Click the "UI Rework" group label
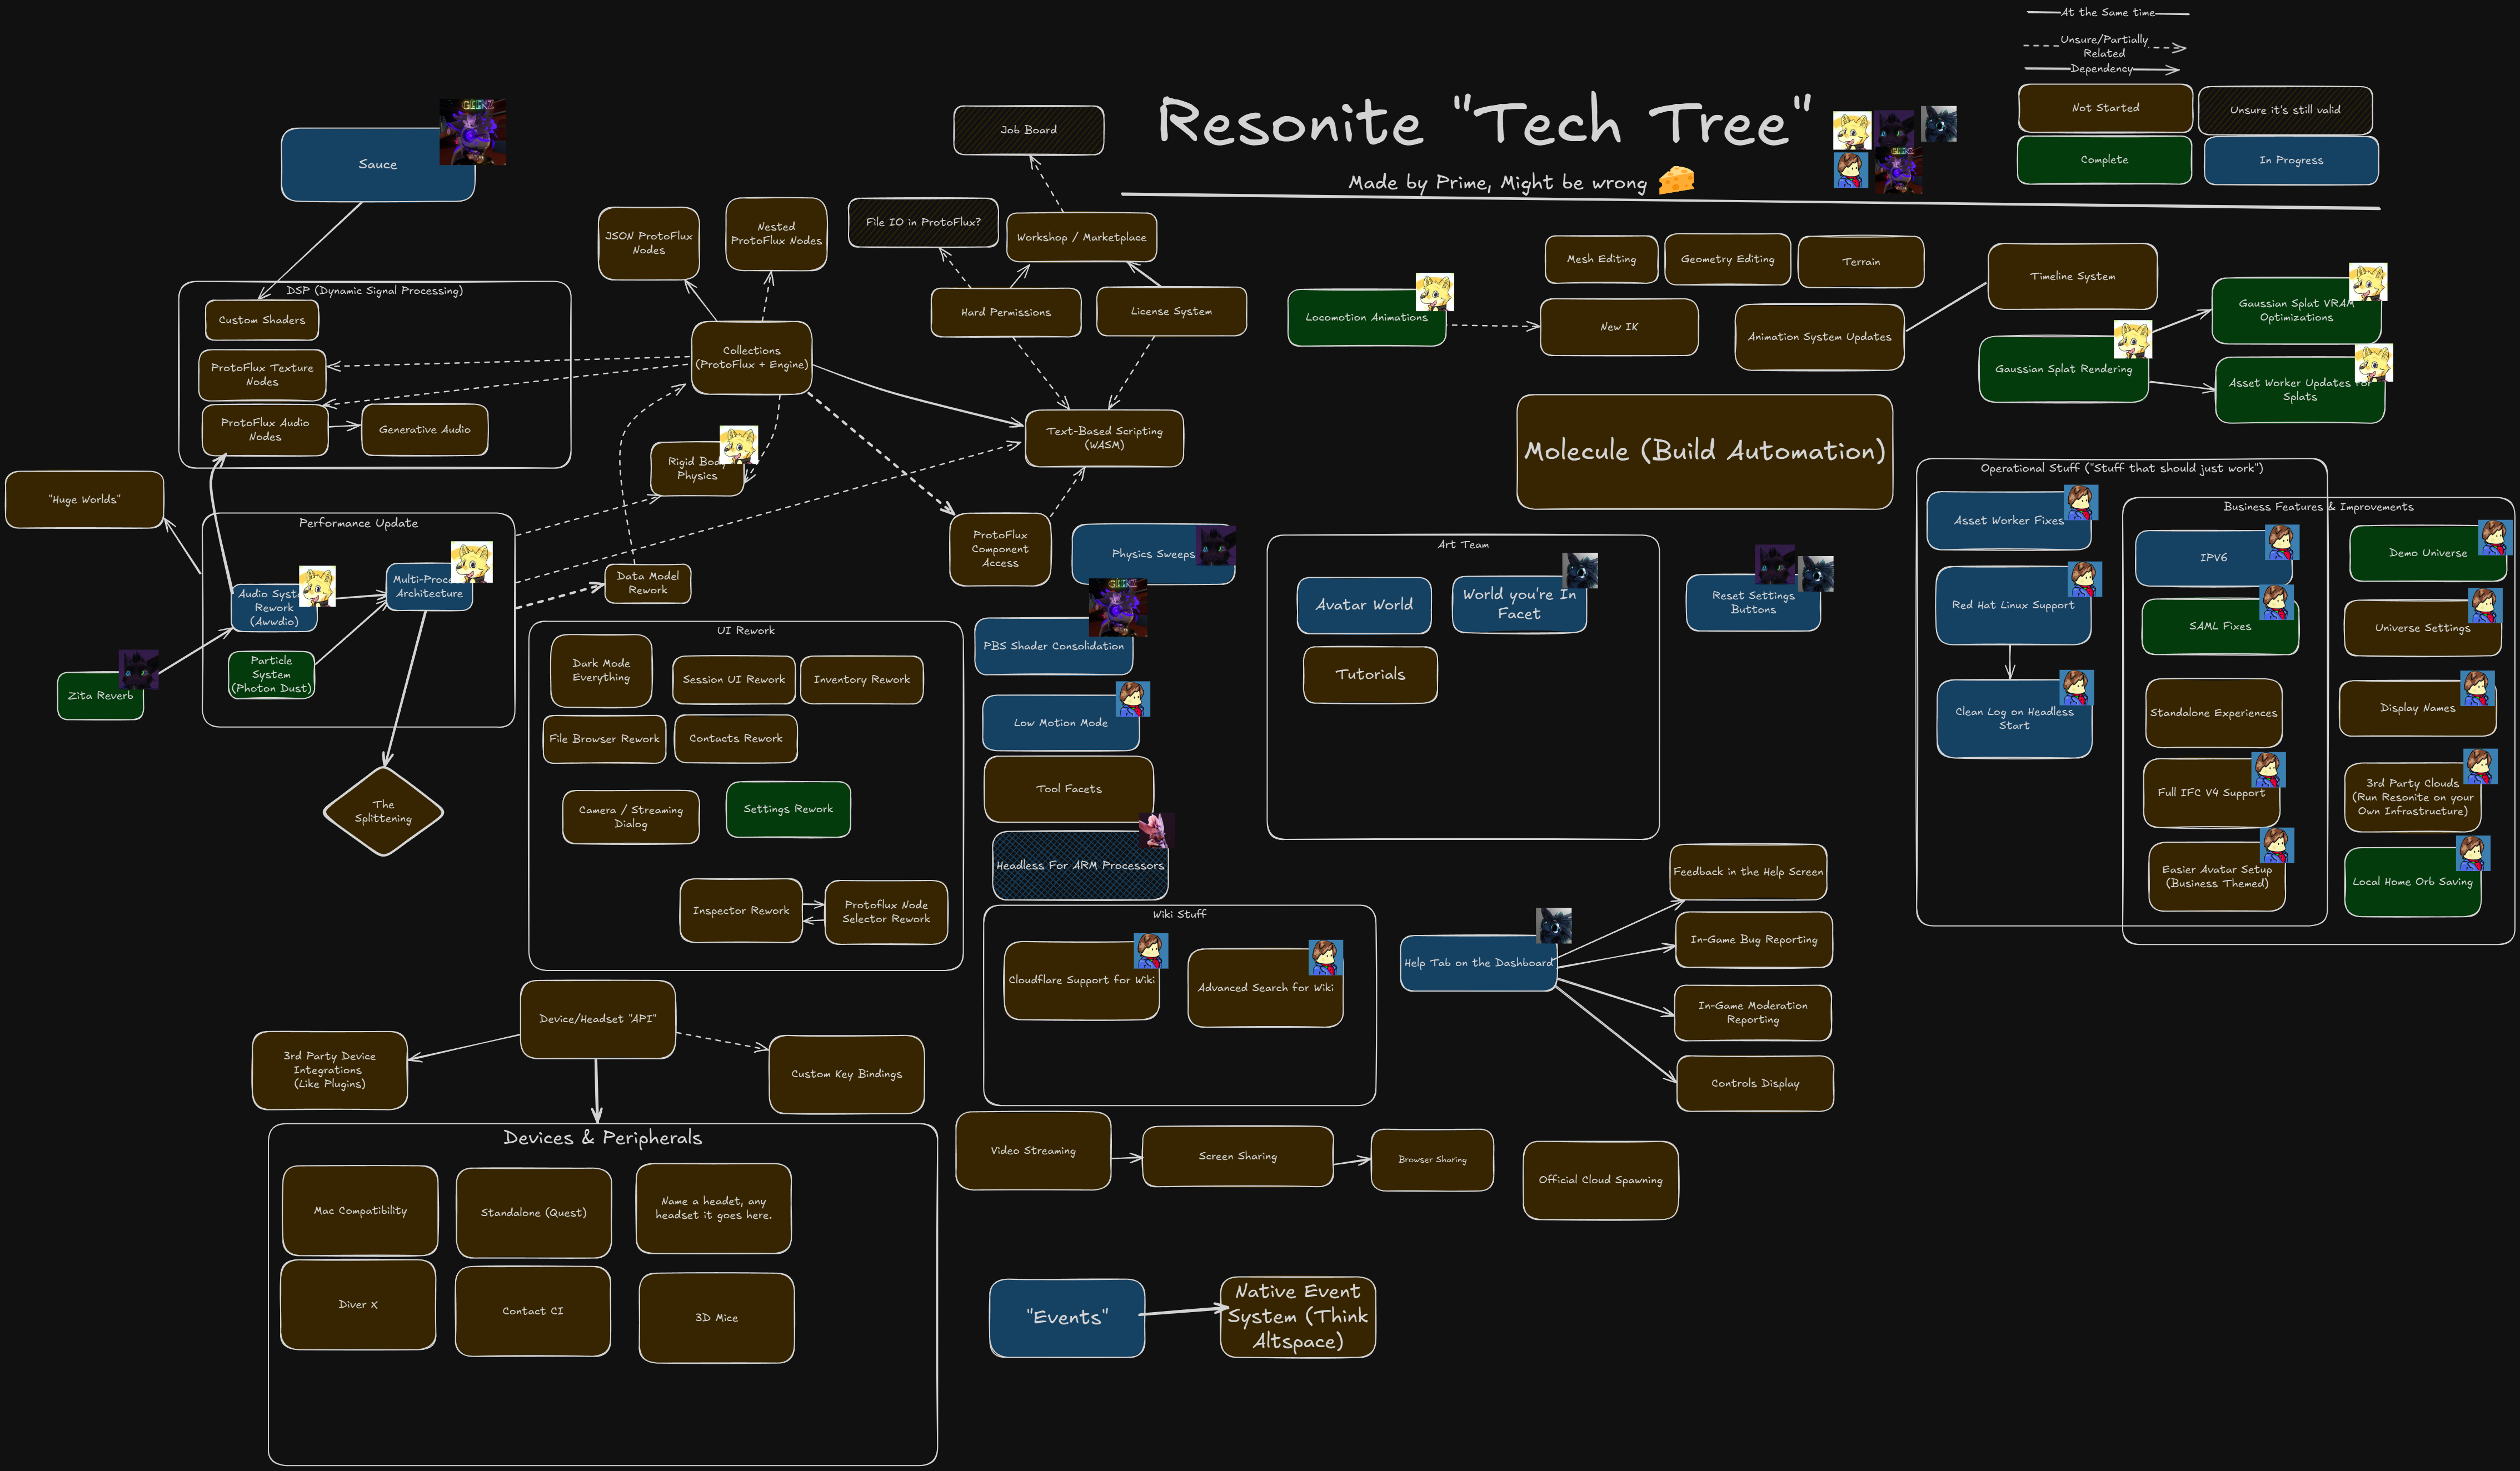Viewport: 2520px width, 1471px height. 745,631
